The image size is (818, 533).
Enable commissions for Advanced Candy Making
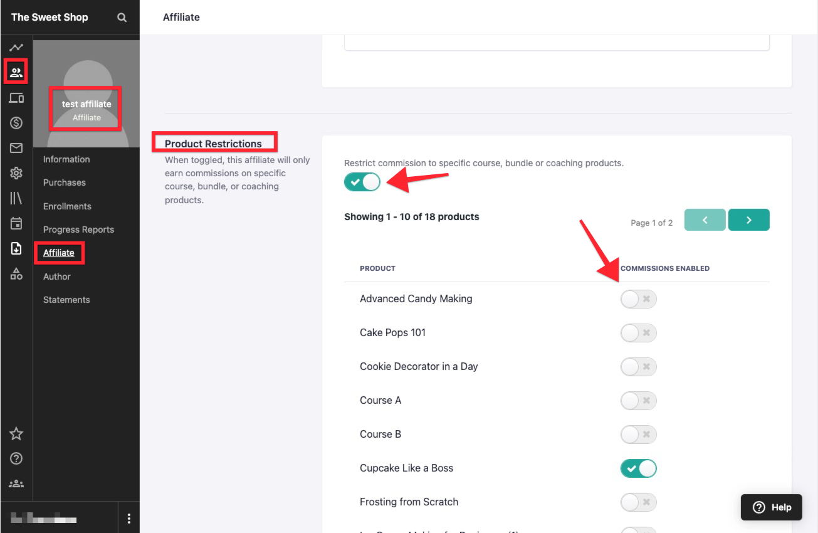[x=638, y=299]
